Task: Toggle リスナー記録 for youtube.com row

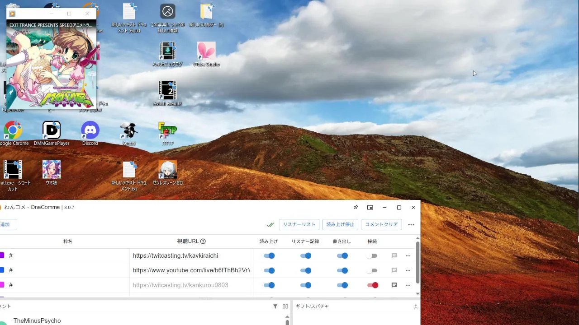Action: [306, 270]
